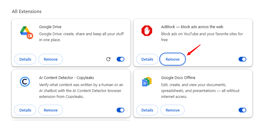Open Details for Google Drive
This screenshot has width=262, height=121.
click(x=25, y=59)
